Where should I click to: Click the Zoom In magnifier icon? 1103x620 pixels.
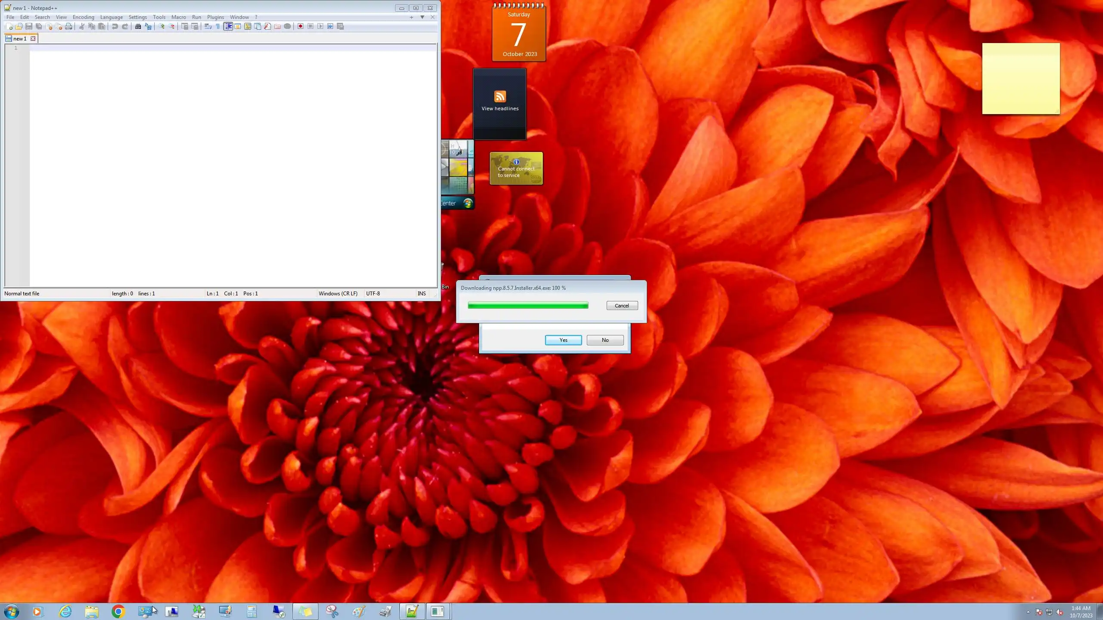162,26
